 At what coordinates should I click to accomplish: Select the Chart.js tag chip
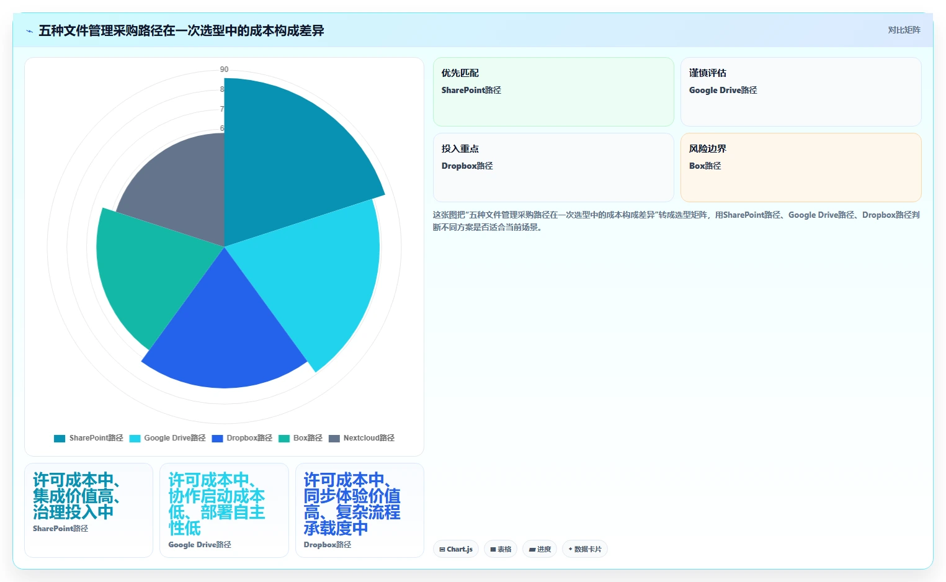456,549
